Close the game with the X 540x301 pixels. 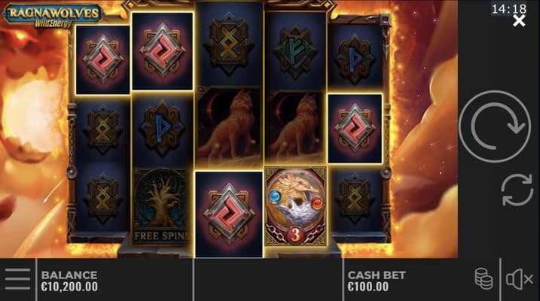pos(519,20)
